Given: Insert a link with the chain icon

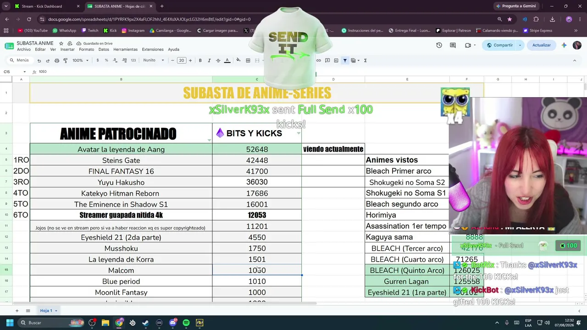Looking at the screenshot, I should click(x=319, y=60).
